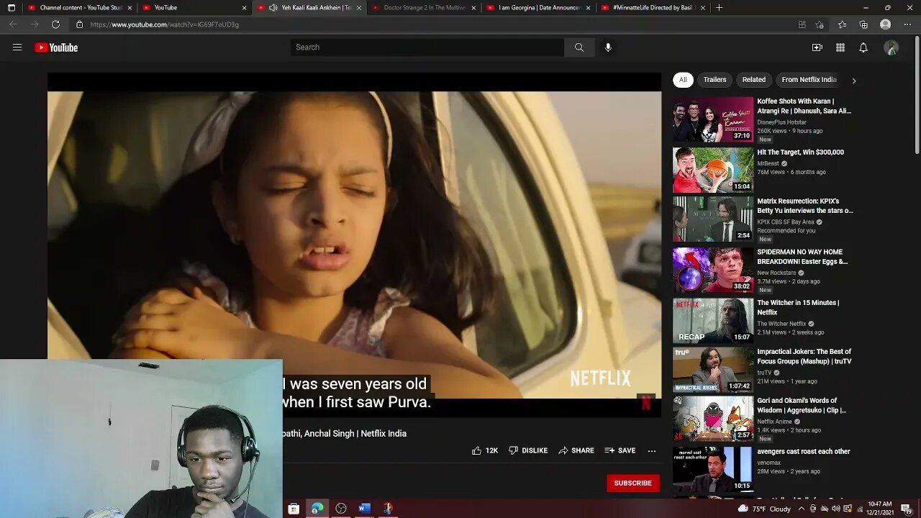921x518 pixels.
Task: Open OBS Studio taskbar icon
Action: [x=341, y=509]
